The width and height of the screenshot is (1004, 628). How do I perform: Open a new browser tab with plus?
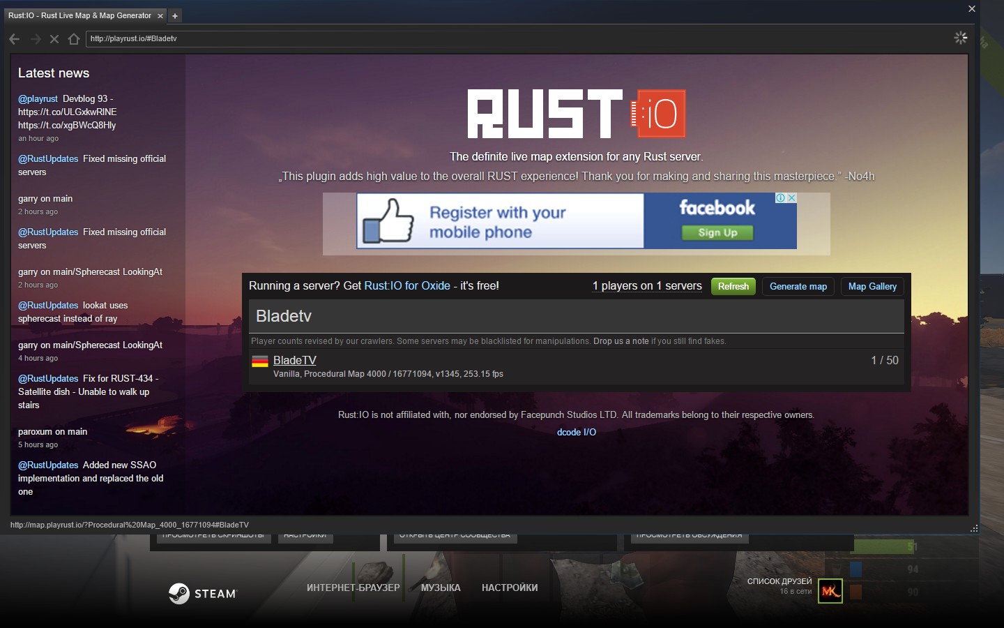pyautogui.click(x=175, y=15)
